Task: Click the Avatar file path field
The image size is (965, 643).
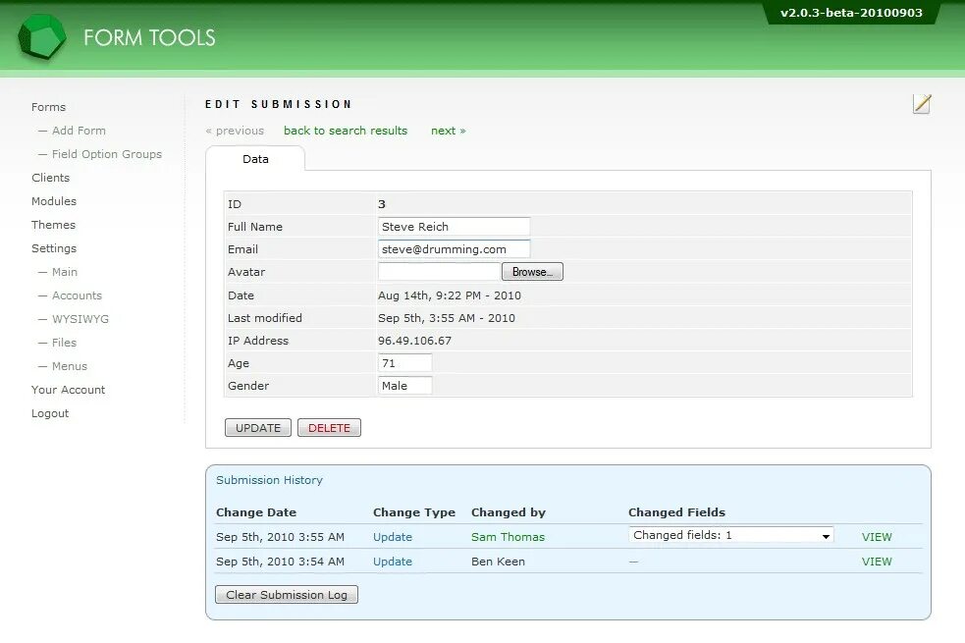Action: [x=439, y=271]
